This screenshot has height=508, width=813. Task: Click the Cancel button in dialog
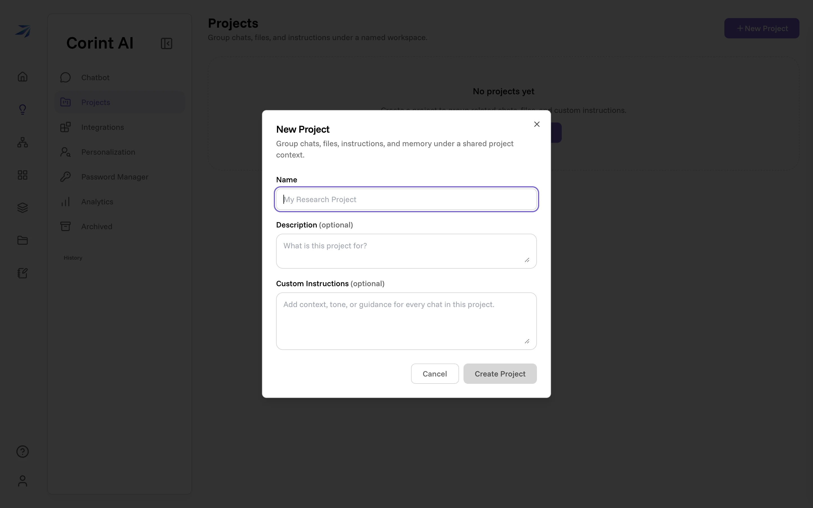tap(435, 374)
